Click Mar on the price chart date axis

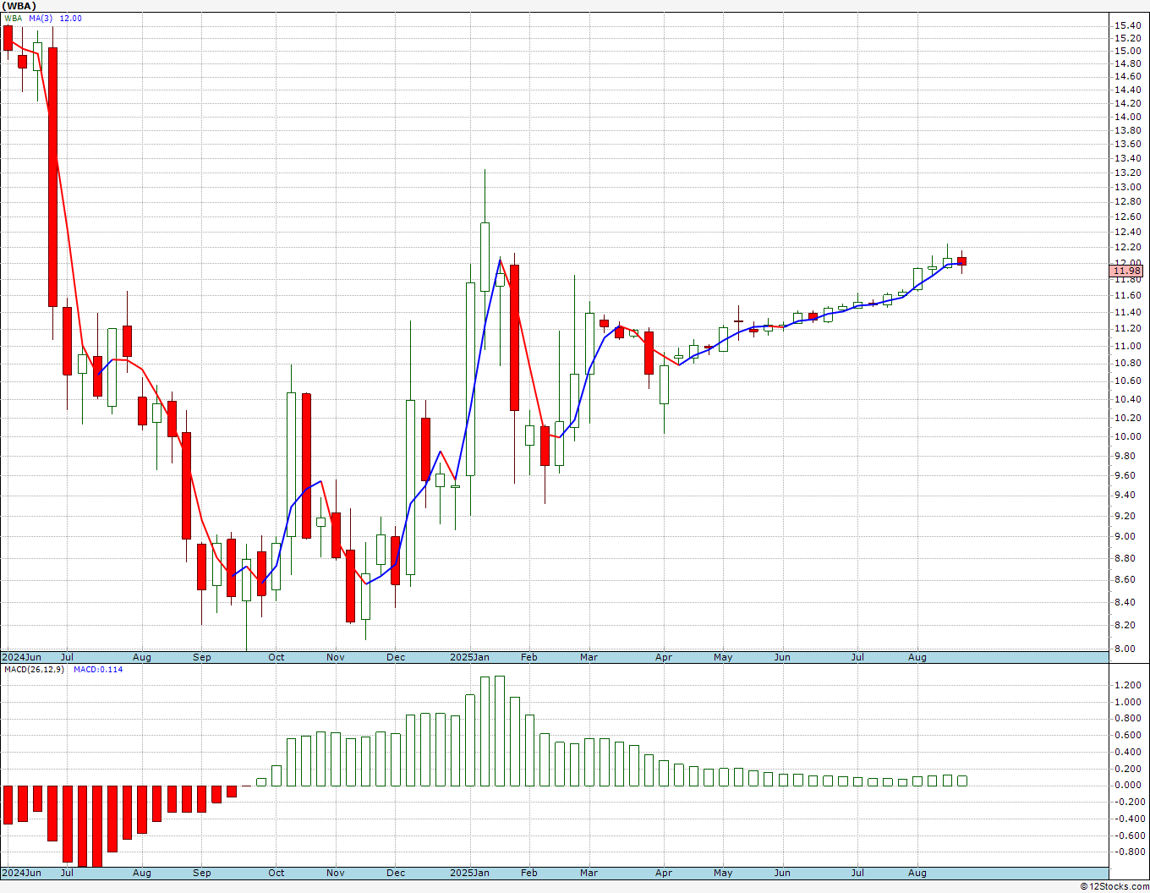click(x=589, y=657)
